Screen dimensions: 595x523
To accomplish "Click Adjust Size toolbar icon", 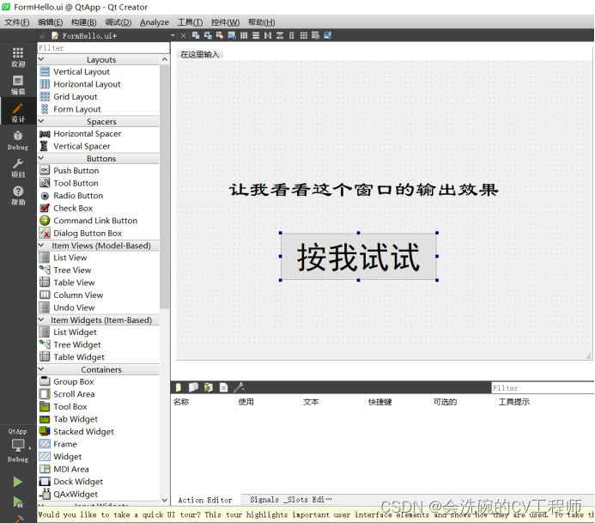I will pos(327,35).
